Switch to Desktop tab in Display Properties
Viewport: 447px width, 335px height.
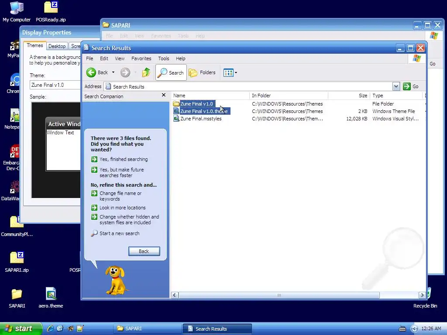pos(57,46)
